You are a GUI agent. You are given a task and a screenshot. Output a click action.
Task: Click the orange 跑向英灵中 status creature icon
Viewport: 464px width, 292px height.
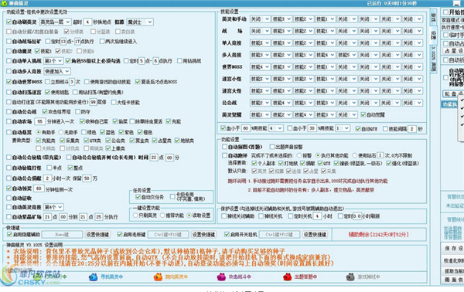click(x=158, y=277)
